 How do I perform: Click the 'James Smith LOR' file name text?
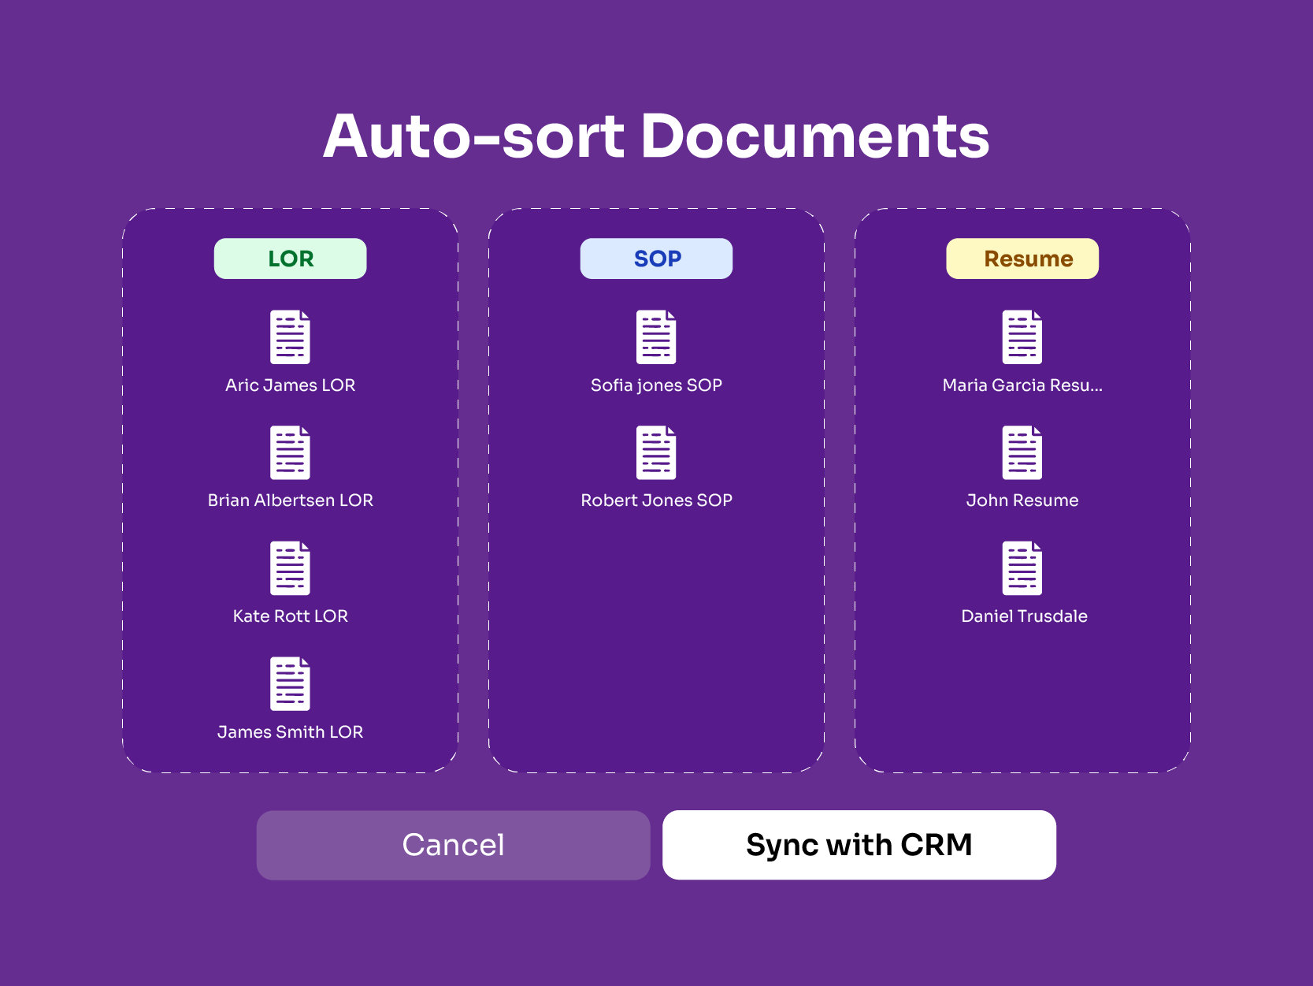(290, 732)
